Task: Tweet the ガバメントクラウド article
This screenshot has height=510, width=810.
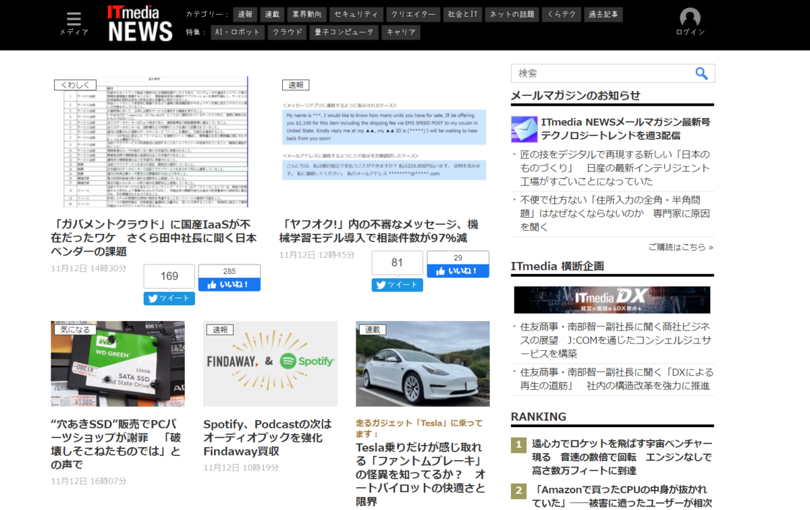Action: 169,299
